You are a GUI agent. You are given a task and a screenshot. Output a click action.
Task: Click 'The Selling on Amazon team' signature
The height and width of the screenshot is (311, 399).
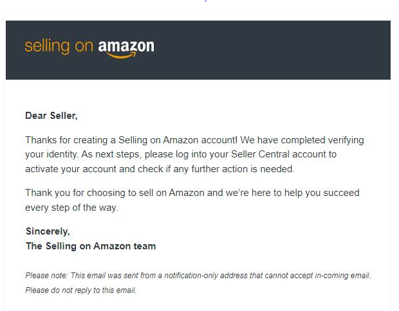point(91,246)
